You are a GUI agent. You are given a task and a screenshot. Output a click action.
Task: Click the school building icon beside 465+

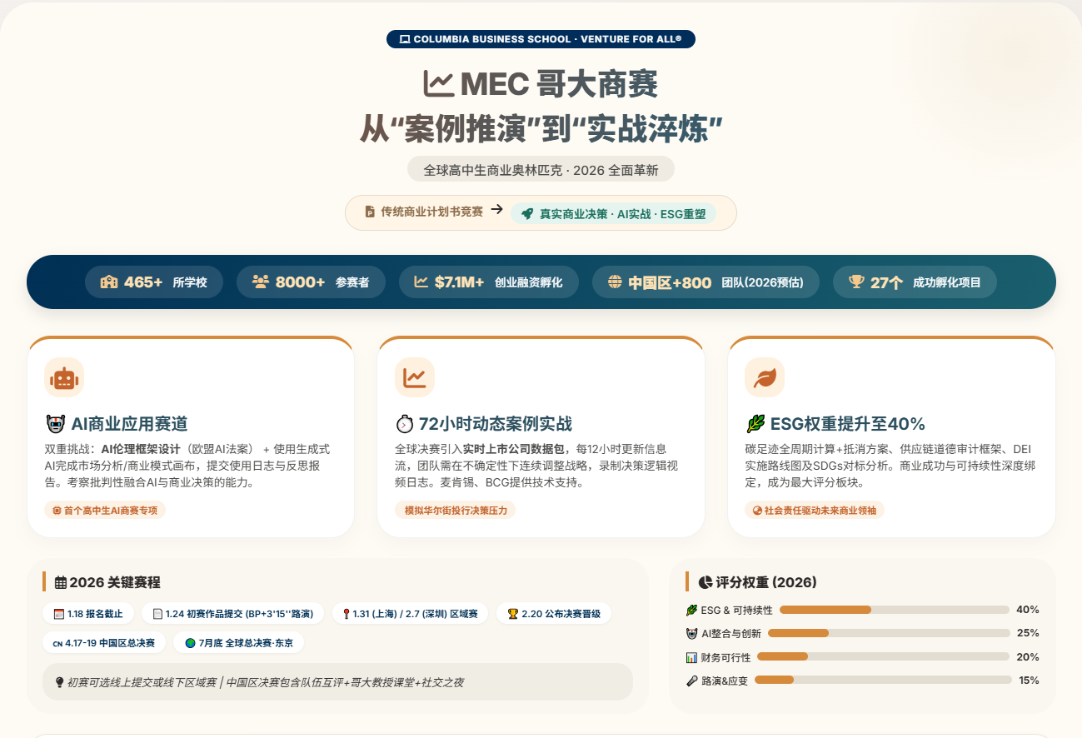pos(109,282)
